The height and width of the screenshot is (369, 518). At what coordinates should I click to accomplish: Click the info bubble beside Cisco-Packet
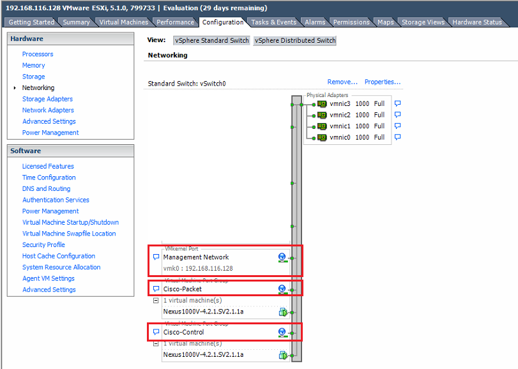click(x=156, y=289)
